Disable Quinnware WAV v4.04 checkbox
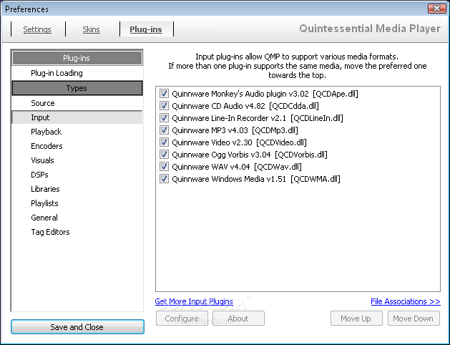 click(164, 167)
